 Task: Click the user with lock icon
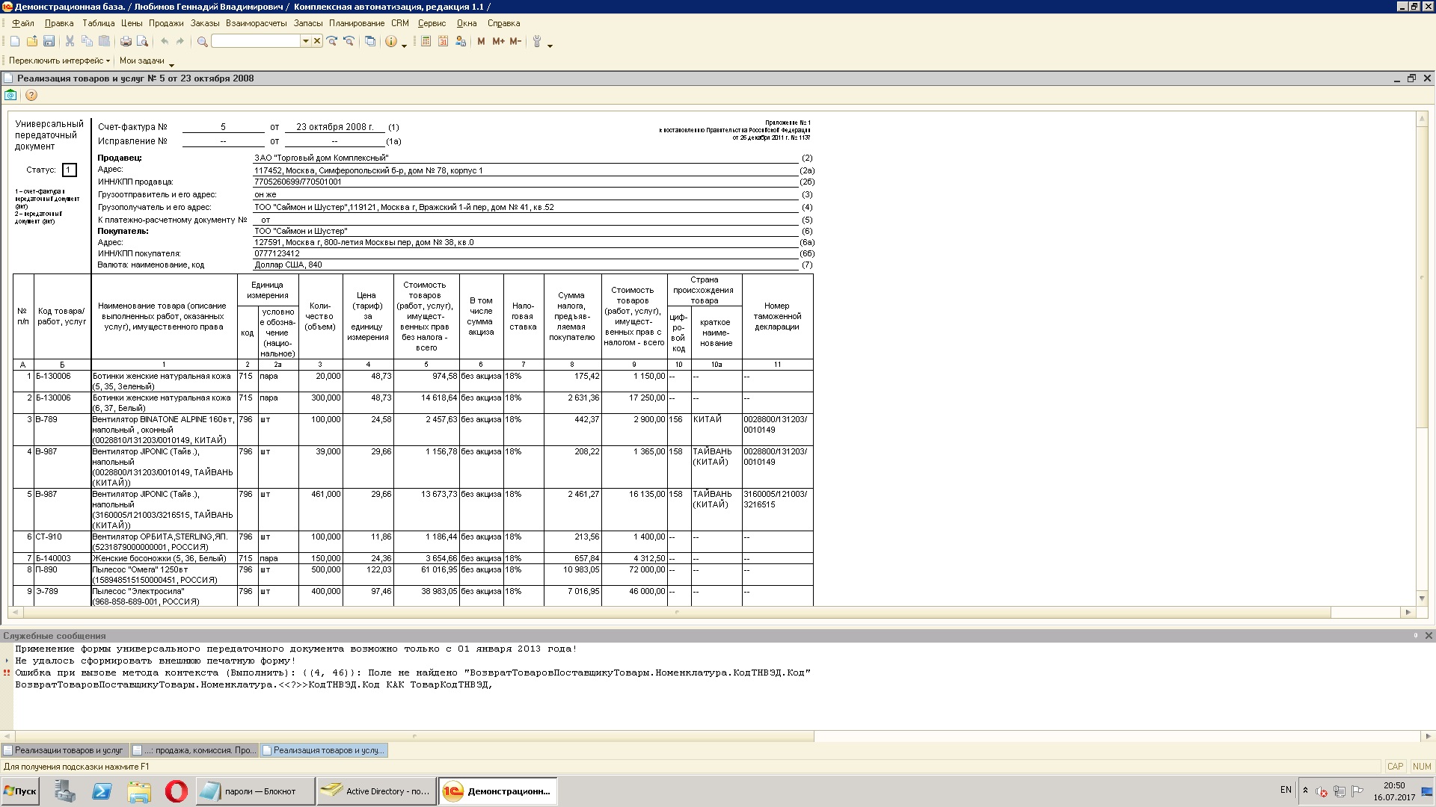click(x=462, y=42)
